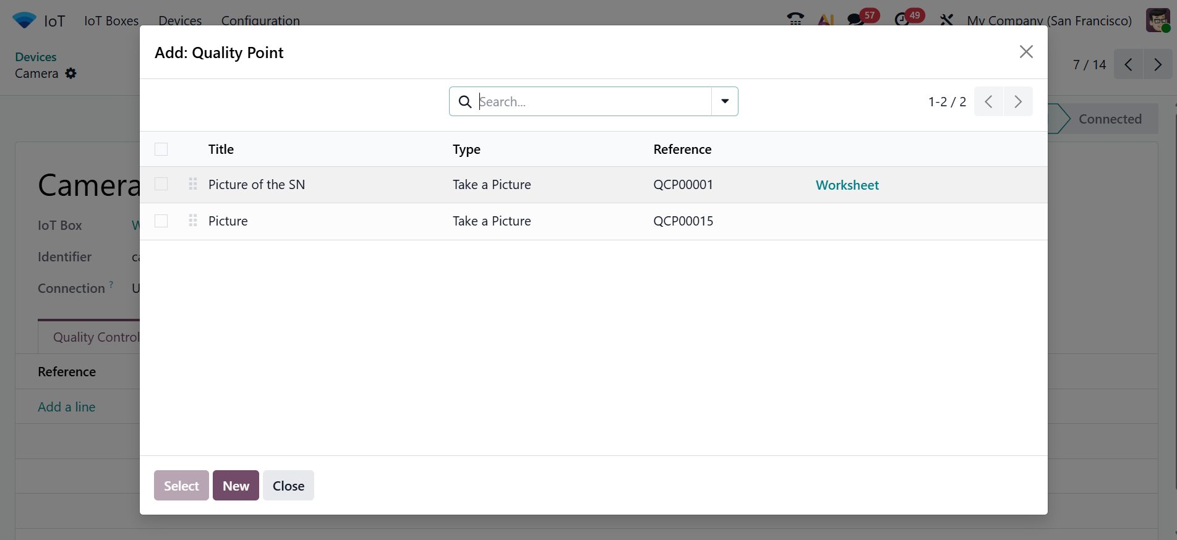Image resolution: width=1177 pixels, height=540 pixels.
Task: Click drag handle for Picture of the SN row
Action: [193, 184]
